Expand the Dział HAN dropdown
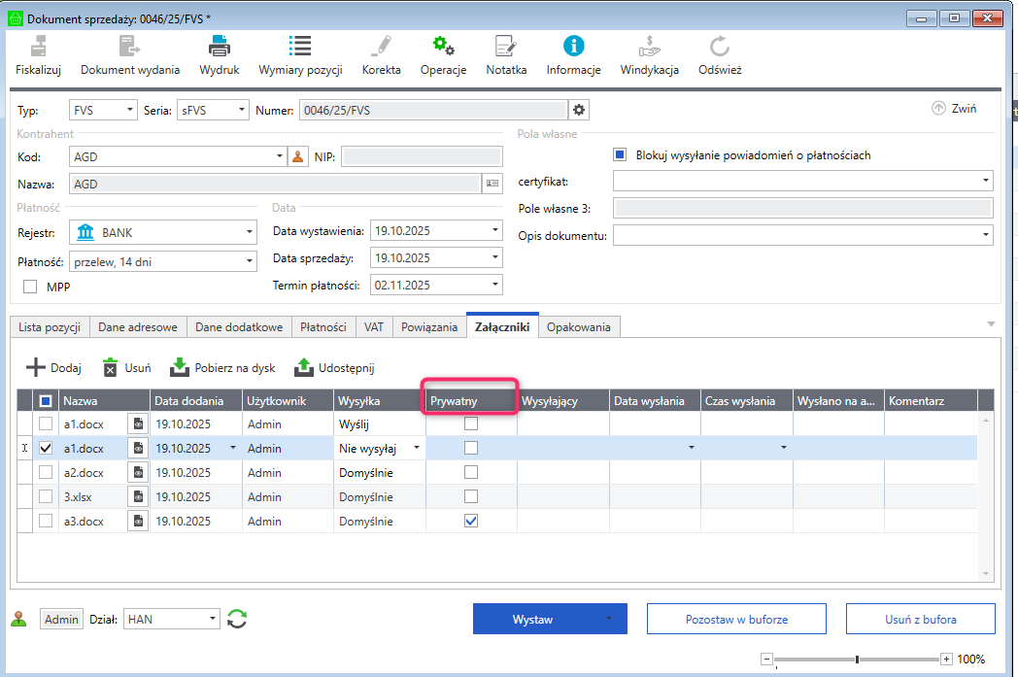This screenshot has width=1018, height=677. tap(214, 619)
